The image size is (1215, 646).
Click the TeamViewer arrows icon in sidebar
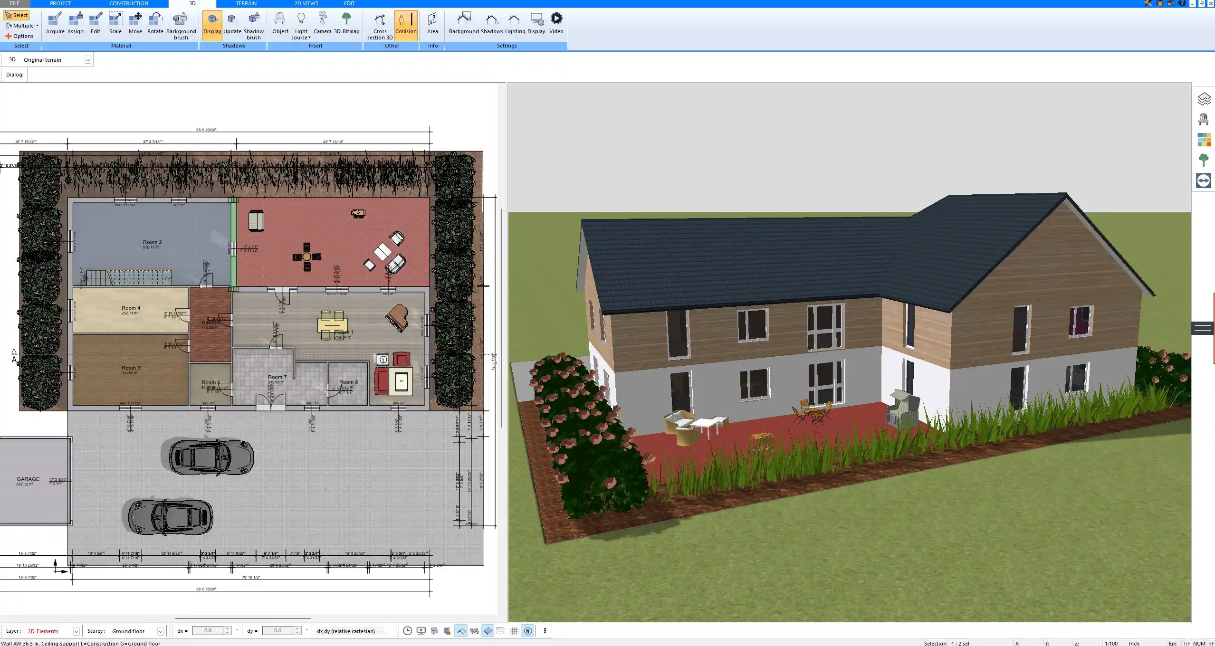(x=1204, y=180)
